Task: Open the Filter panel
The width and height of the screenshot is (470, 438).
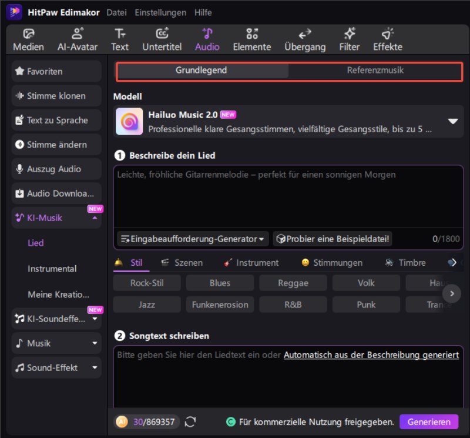Action: 349,39
